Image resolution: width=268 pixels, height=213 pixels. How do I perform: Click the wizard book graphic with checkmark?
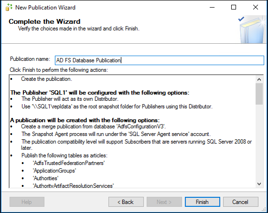coord(252,29)
